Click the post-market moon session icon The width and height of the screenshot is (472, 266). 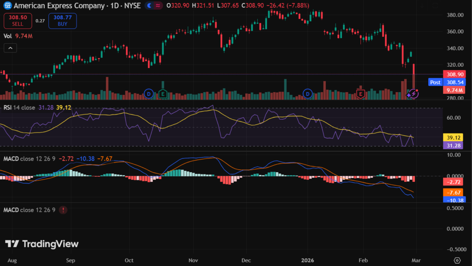tap(149, 5)
